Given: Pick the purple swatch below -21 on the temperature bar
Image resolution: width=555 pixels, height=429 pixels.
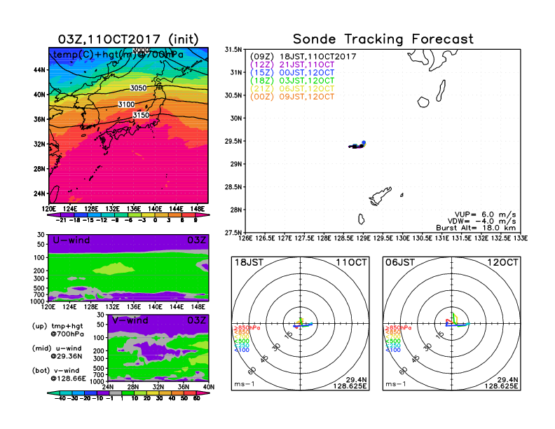Looking at the screenshot, I should [54, 215].
